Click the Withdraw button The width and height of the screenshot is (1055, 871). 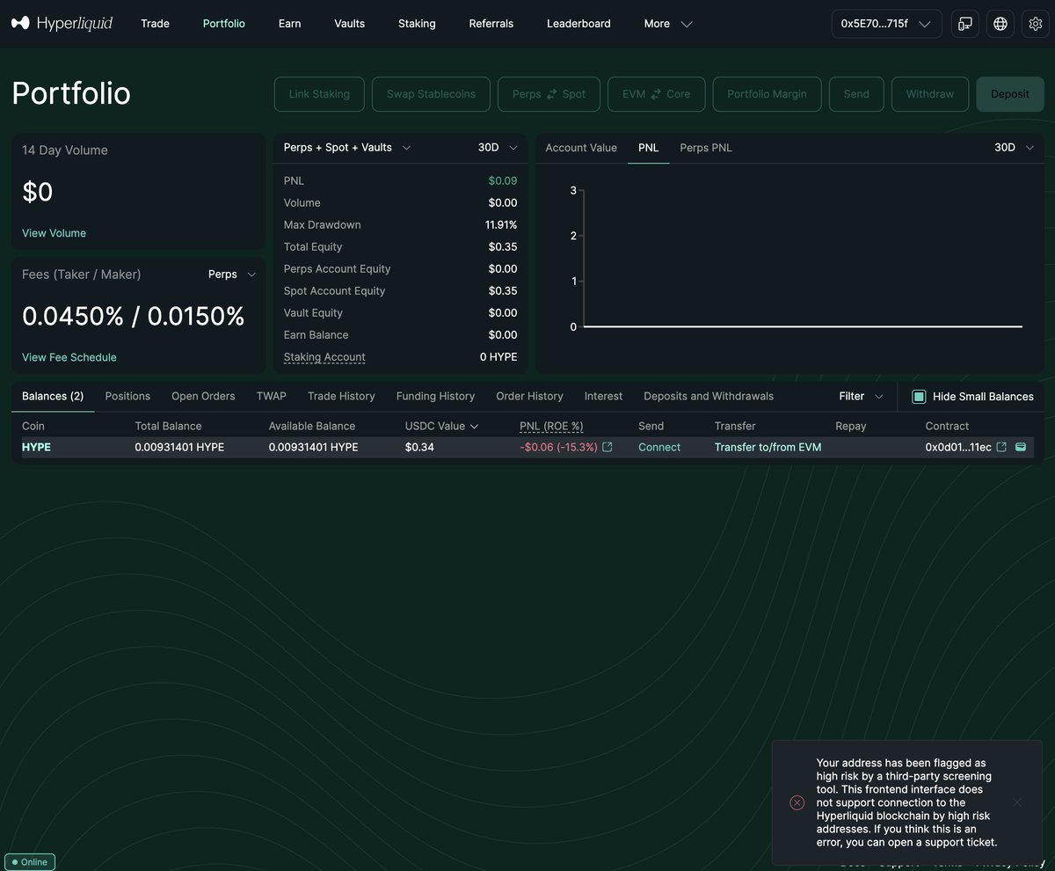click(x=930, y=94)
